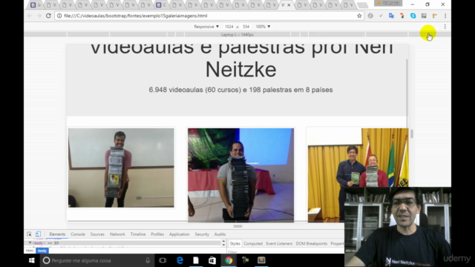Switch to the Console tab
The image size is (475, 267).
pos(78,234)
